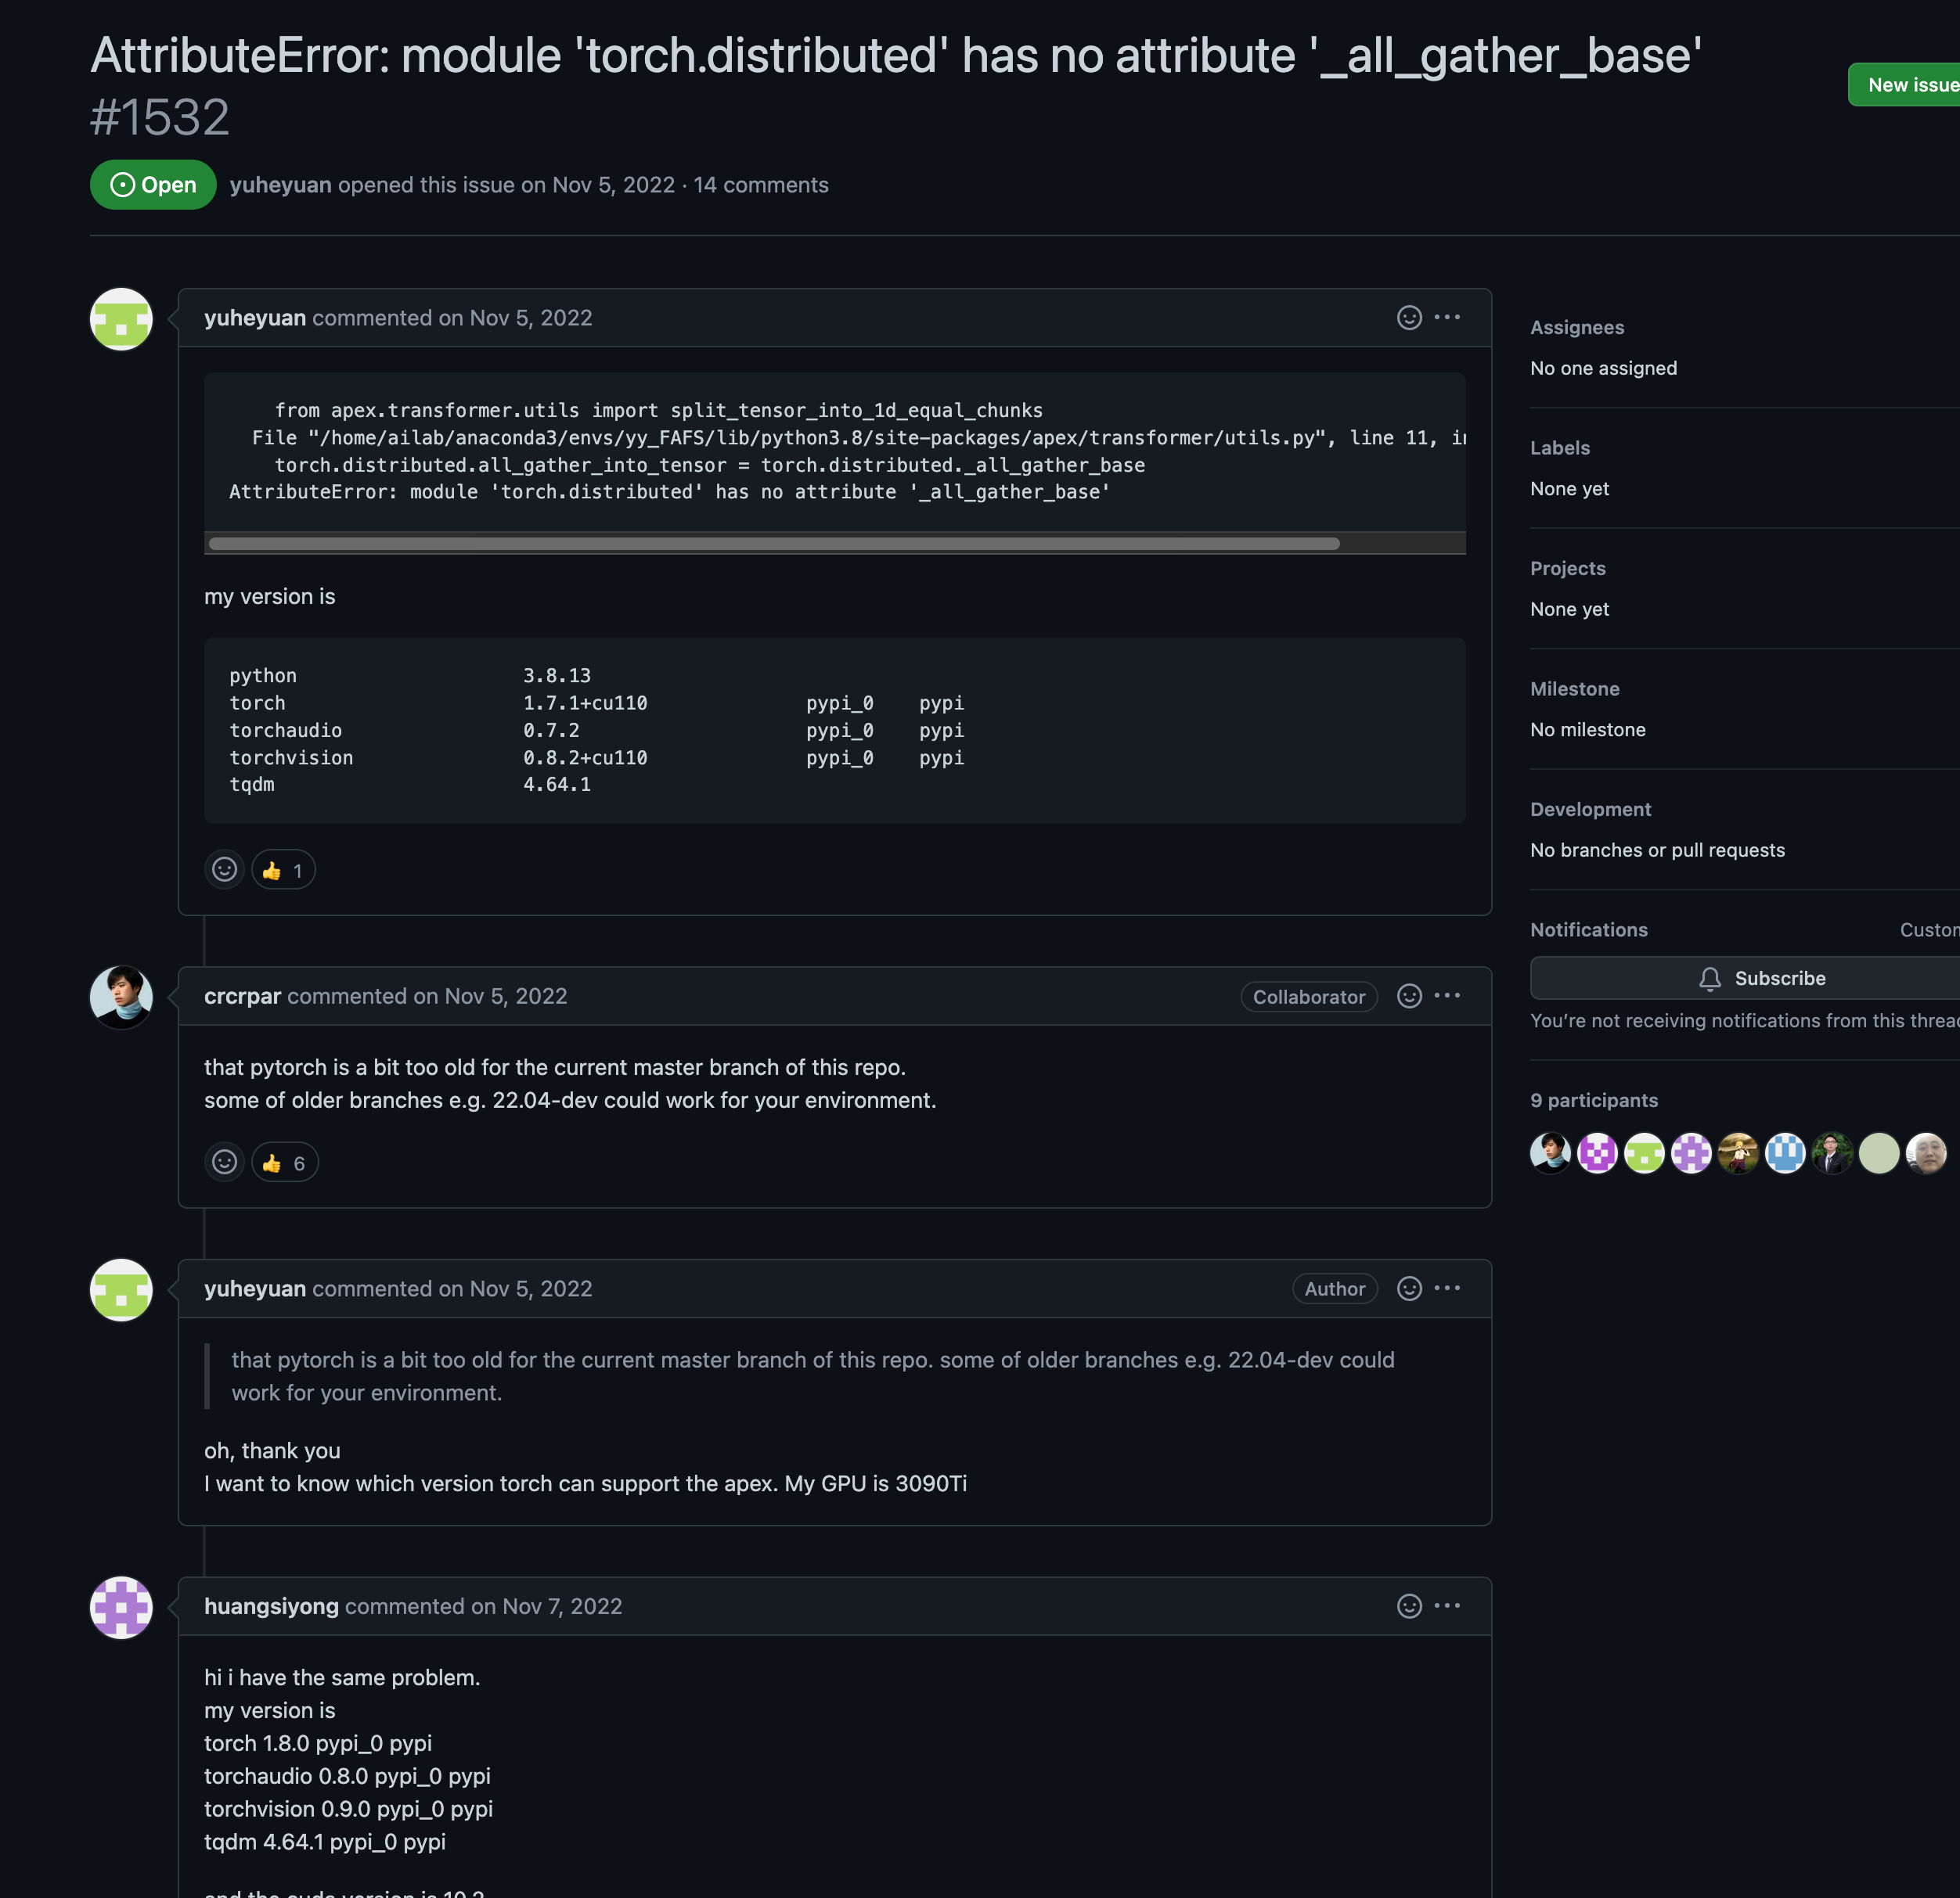Add reaction on yuheyuan's Author comment header
Screen dimensions: 1960x1898
[x=1408, y=1289]
